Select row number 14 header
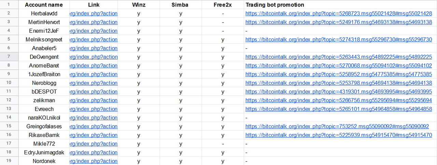The width and height of the screenshot is (437, 165). pyautogui.click(x=9, y=118)
